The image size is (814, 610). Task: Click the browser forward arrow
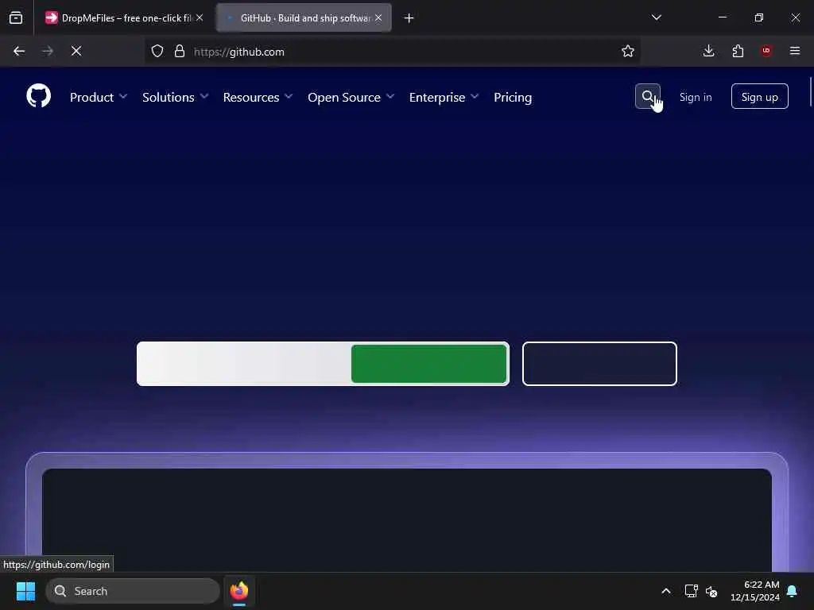tap(48, 52)
